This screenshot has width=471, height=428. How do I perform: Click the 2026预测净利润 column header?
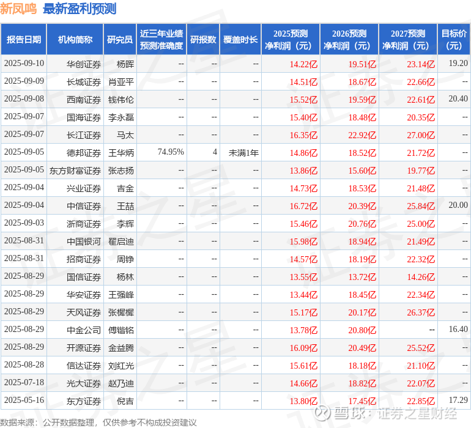[x=349, y=40]
